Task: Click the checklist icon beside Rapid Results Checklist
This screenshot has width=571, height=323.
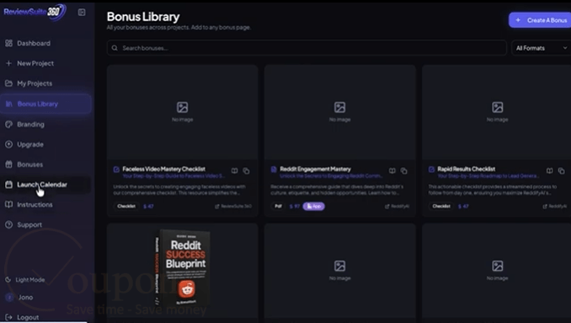Action: (431, 170)
